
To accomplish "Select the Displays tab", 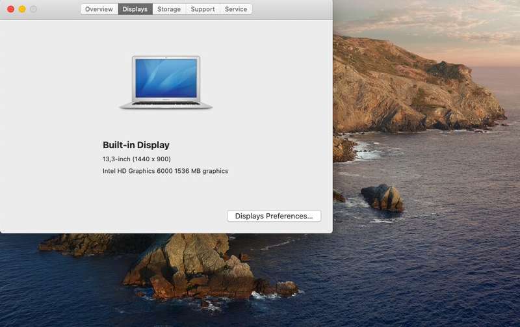I will pos(135,9).
